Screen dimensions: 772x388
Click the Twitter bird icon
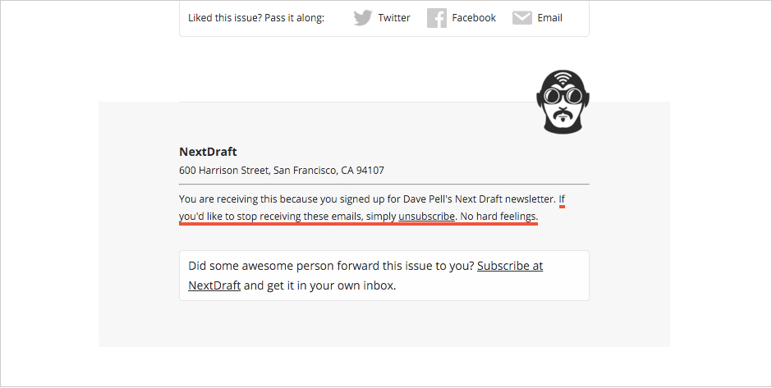coord(362,18)
